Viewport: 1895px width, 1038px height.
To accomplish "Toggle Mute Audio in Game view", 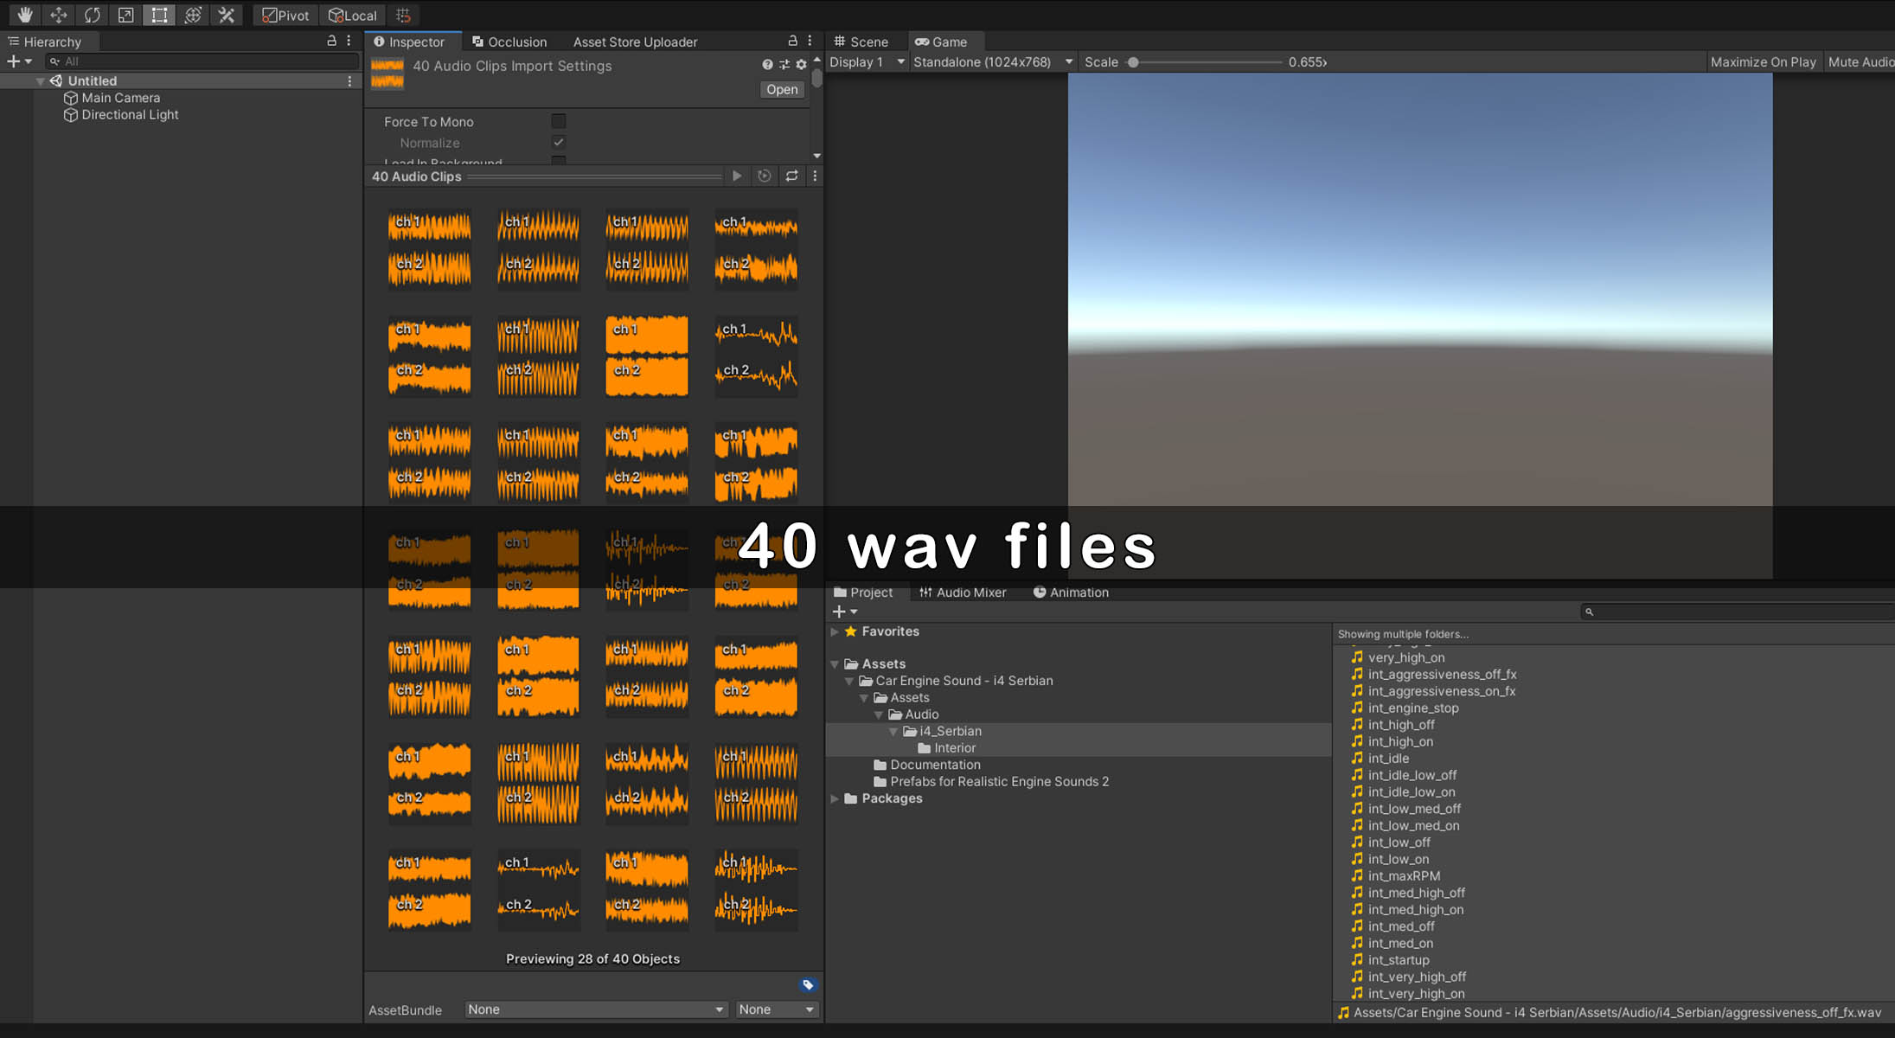I will point(1860,61).
